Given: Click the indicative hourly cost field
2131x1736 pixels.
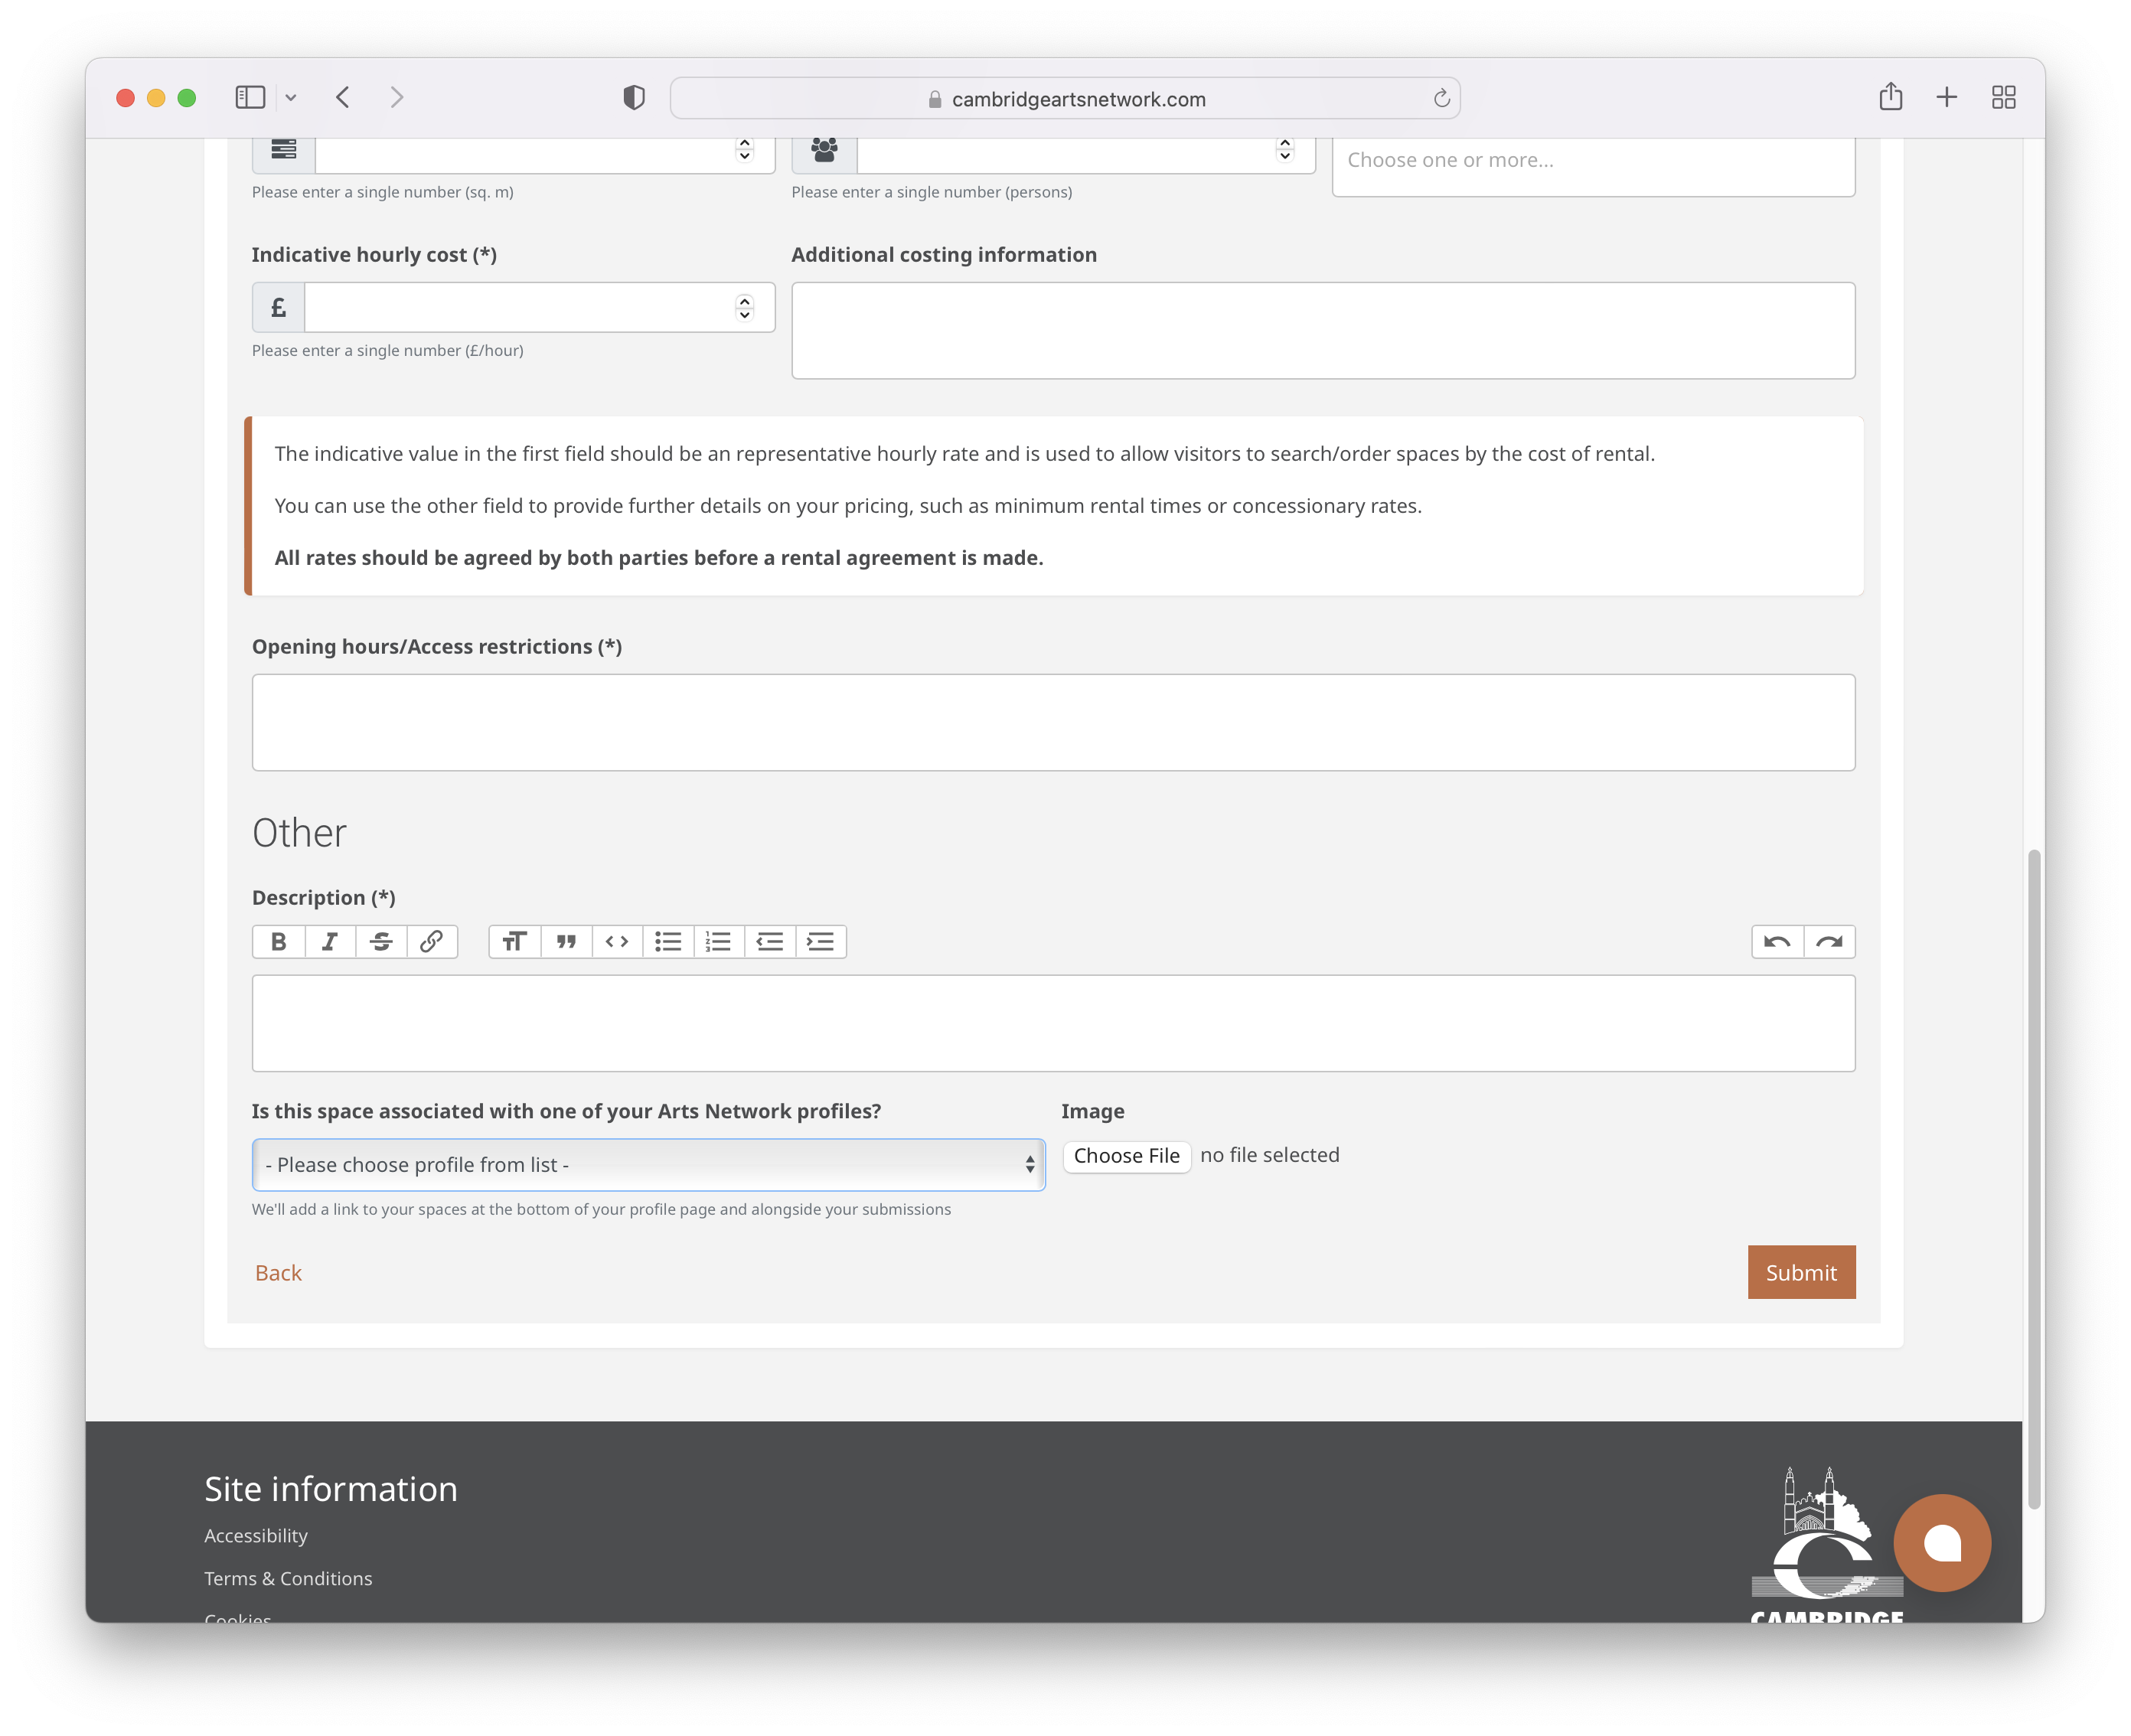Looking at the screenshot, I should point(518,307).
